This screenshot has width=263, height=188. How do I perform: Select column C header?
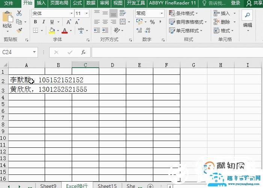(85, 65)
